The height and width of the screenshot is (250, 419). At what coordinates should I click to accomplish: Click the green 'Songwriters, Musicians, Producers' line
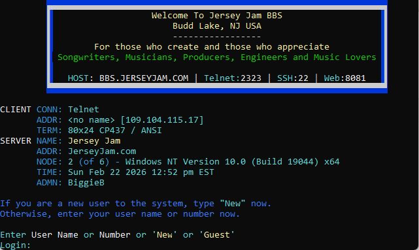click(217, 57)
